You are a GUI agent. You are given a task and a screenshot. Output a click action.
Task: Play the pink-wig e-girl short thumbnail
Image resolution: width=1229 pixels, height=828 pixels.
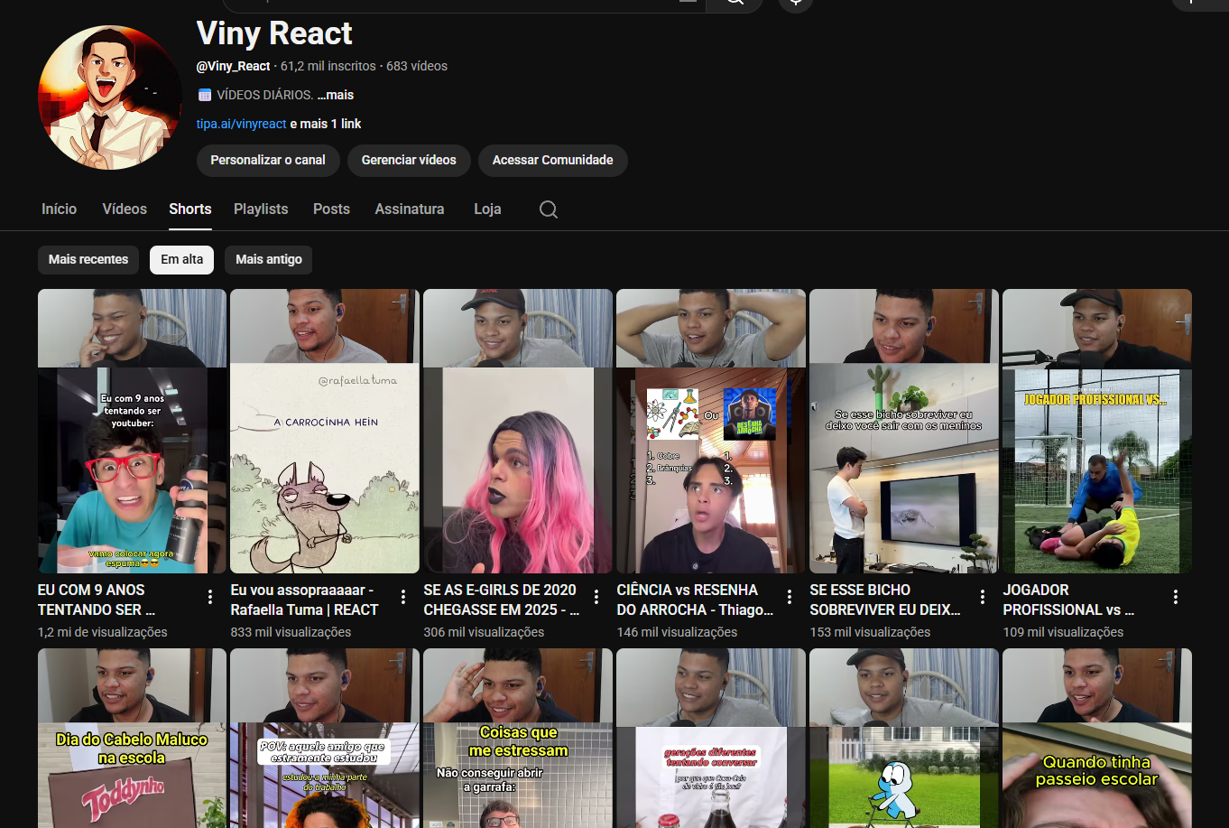click(518, 431)
